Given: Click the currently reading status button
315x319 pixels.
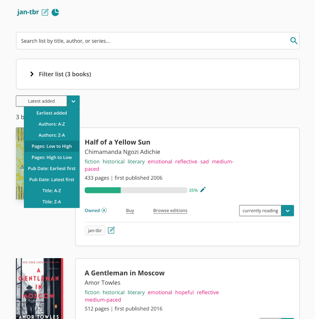Looking at the screenshot, I should (260, 211).
